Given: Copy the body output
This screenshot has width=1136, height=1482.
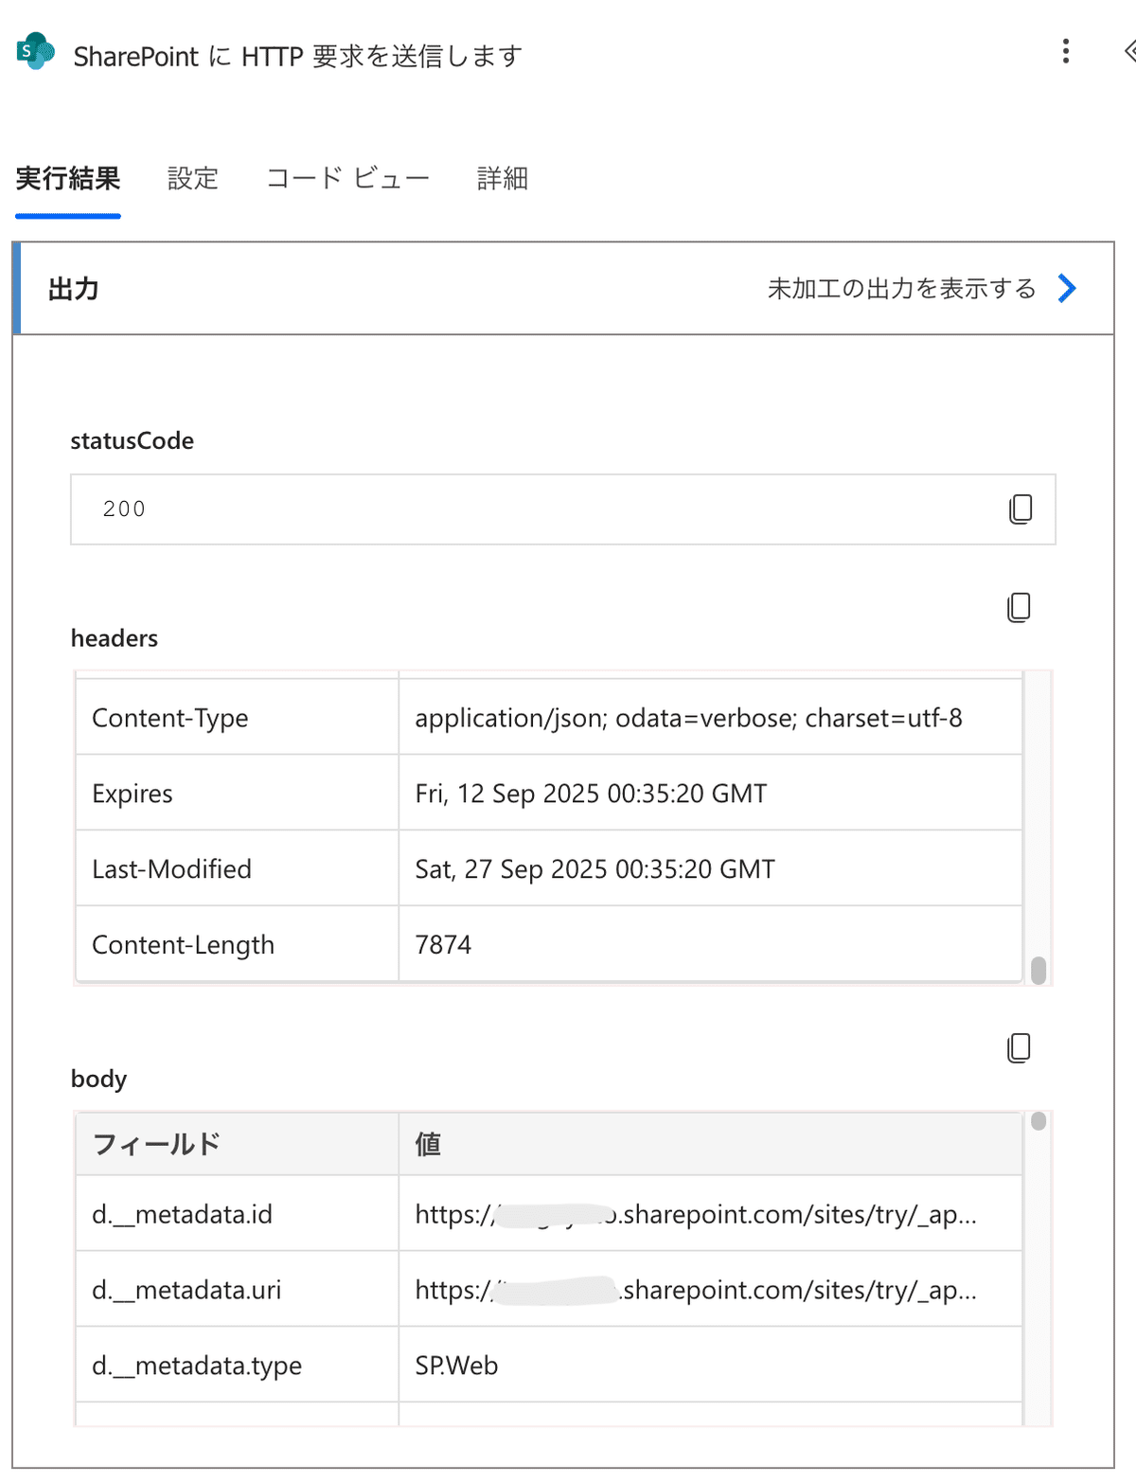Looking at the screenshot, I should (x=1019, y=1048).
